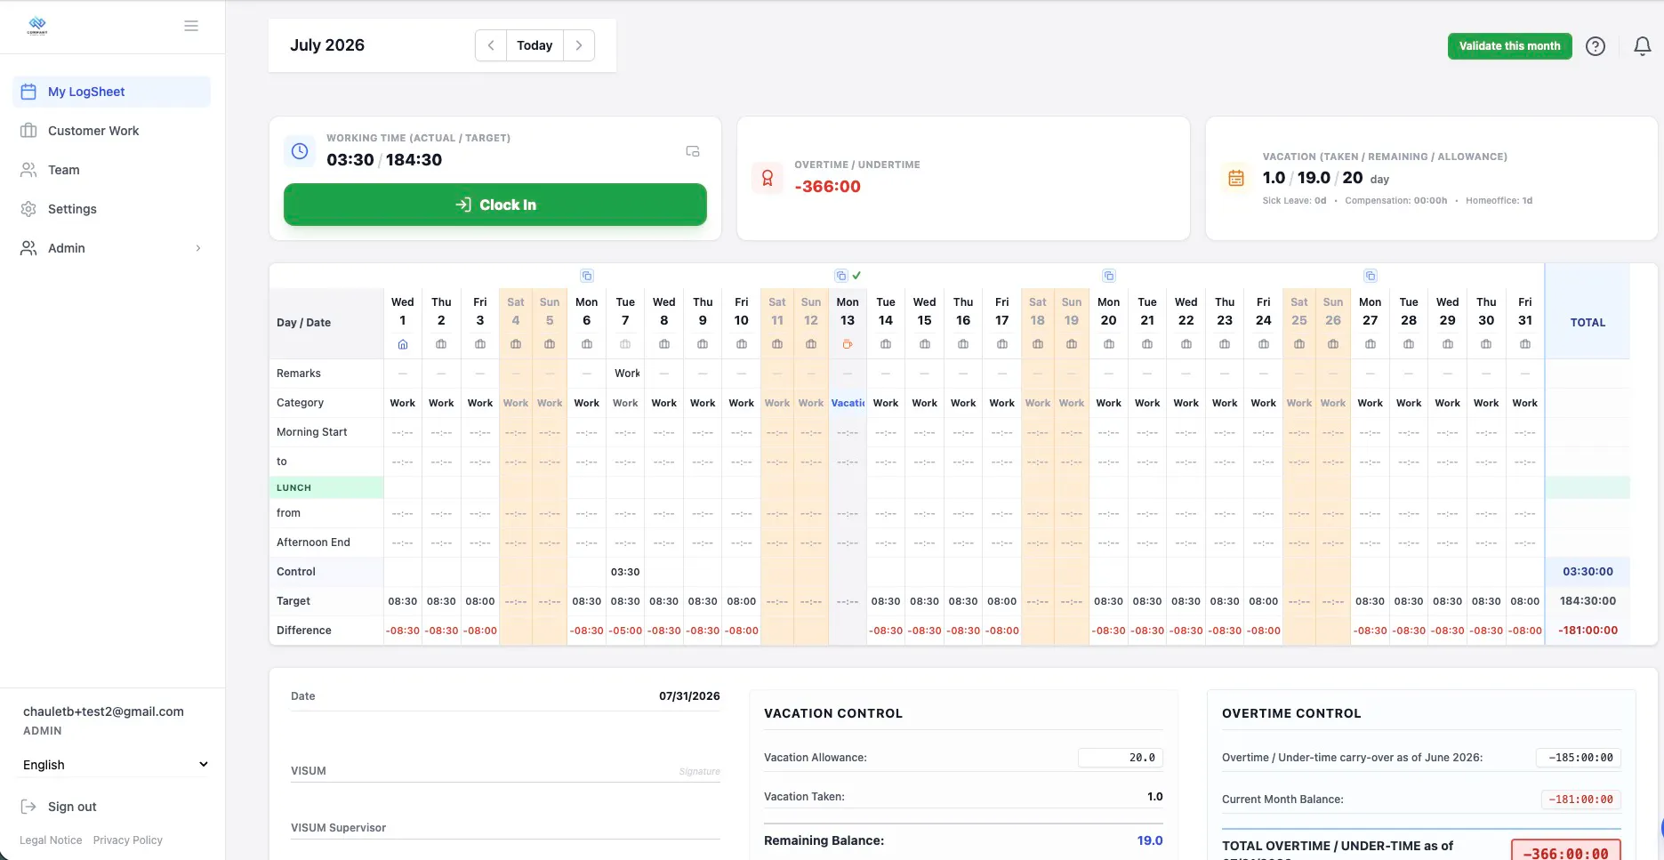Copy week starting Mon 20 icon

[x=1108, y=276]
